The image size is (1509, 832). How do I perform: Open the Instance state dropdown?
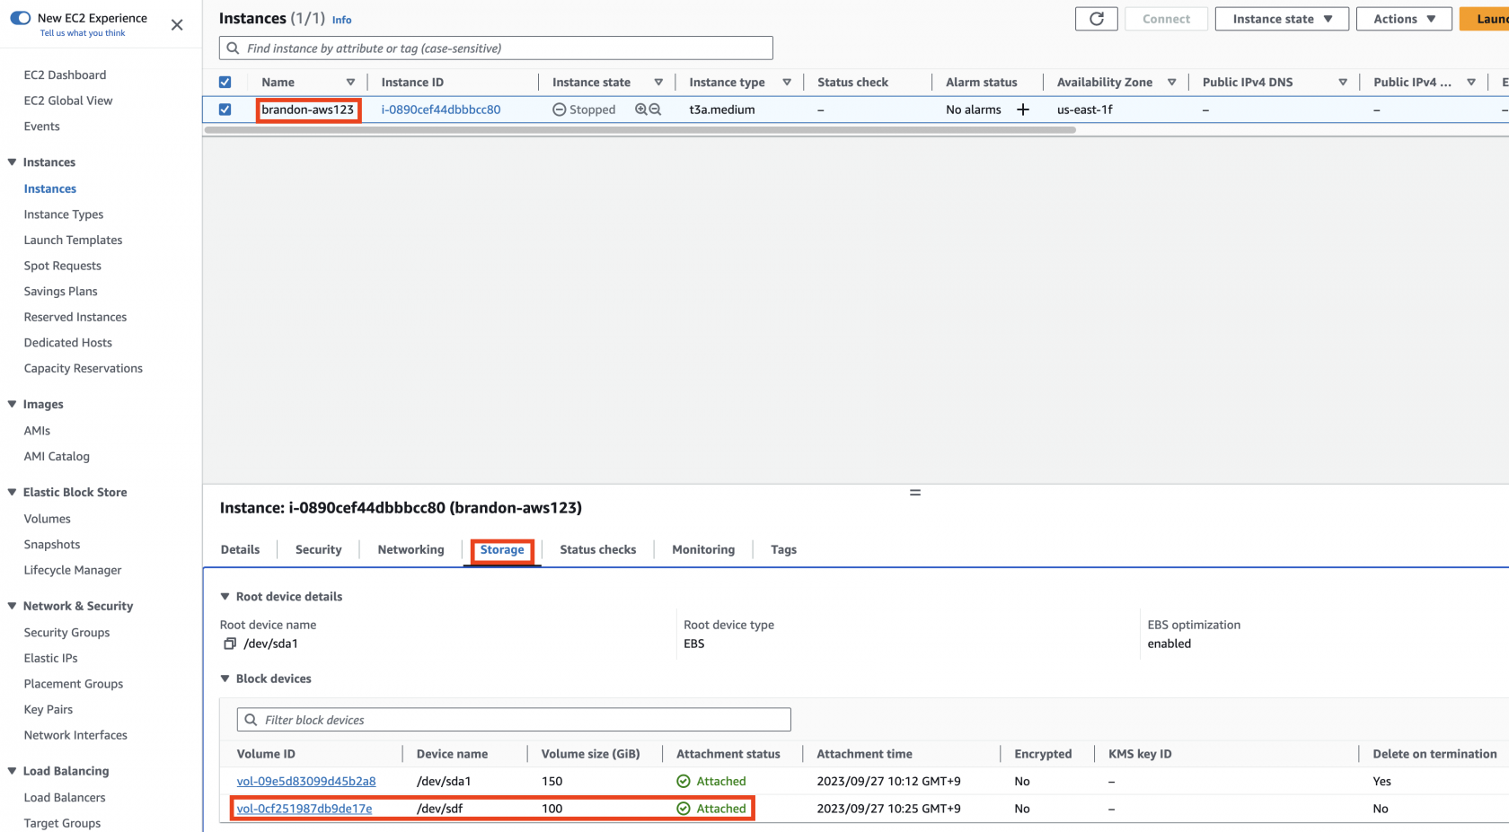(x=1281, y=19)
